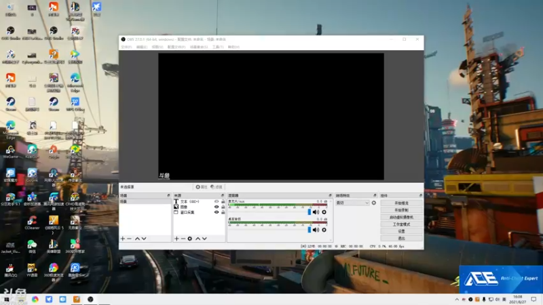Click the 麦克风/Aux audio level meter
This screenshot has height=305, width=543.
tap(278, 205)
